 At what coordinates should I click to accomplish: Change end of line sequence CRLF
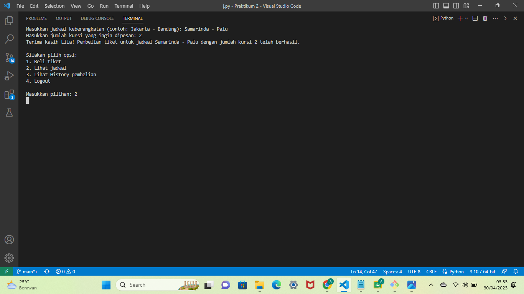[x=431, y=271]
